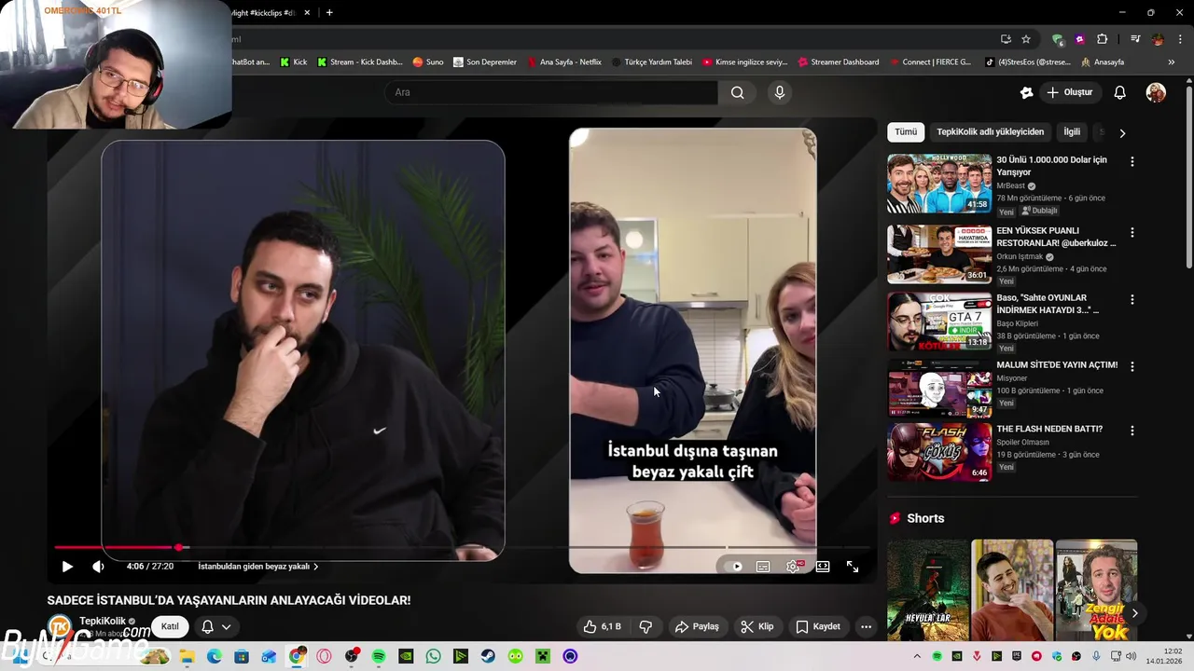Screen dimensions: 1194x671
Task: Open Microsoft Edge from the taskbar
Action: 214,656
